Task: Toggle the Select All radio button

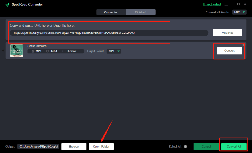Action: click(x=185, y=147)
